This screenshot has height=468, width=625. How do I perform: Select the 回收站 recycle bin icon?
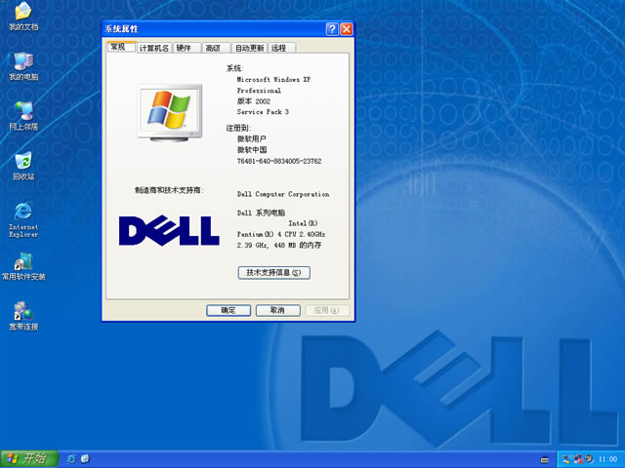(x=23, y=167)
